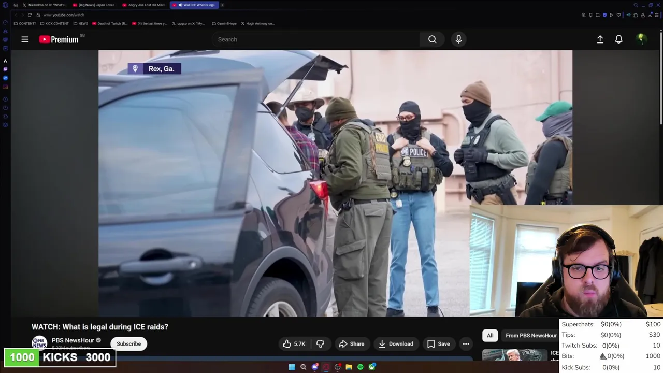Open the KICK CONTENT bookmarks folder
663x373 pixels.
[54, 23]
